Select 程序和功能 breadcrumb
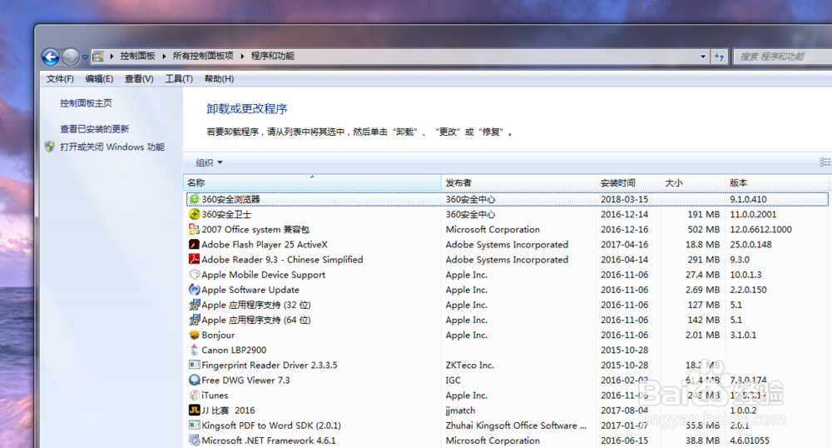Screen dimensions: 832x448 (273, 56)
